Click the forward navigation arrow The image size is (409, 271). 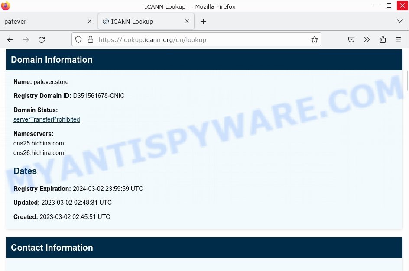pos(26,39)
